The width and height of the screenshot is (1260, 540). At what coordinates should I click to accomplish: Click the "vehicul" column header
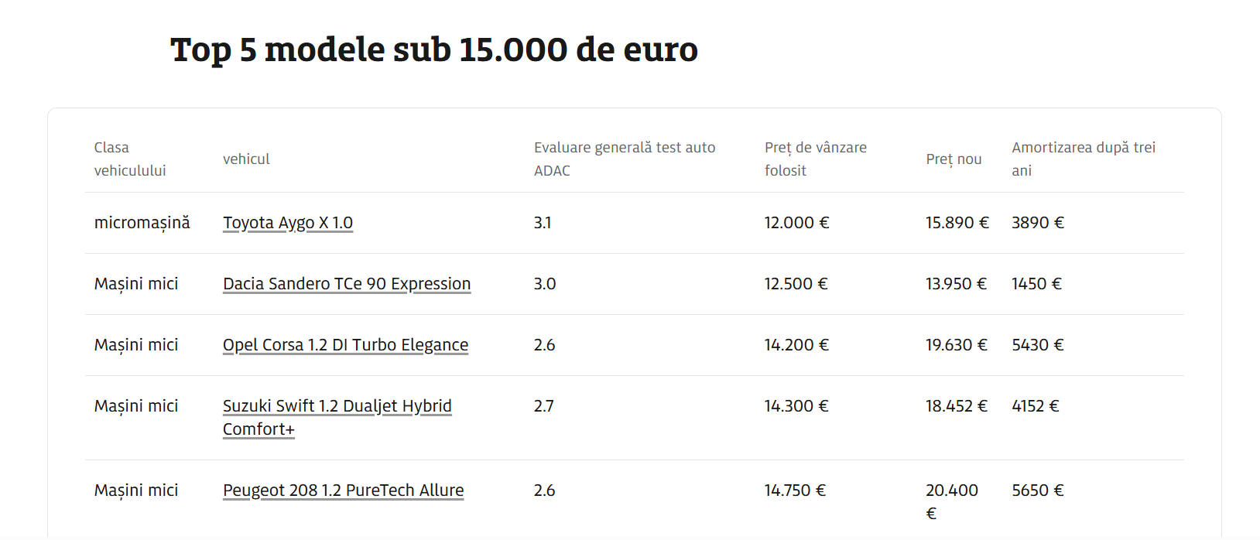click(246, 159)
